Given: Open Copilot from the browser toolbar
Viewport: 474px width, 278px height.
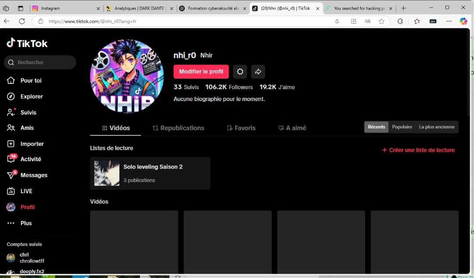Looking at the screenshot, I should pos(463,21).
